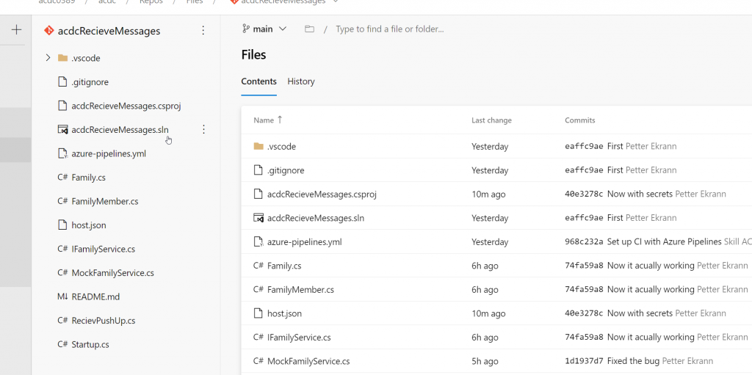
Task: Expand the .vscode folder in the tree
Action: pos(48,58)
